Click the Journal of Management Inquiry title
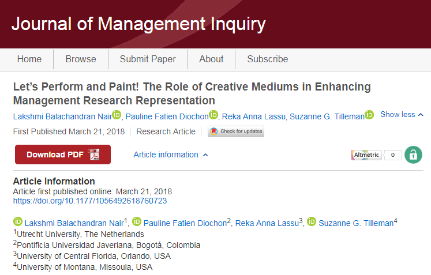Screen dimensions: 431x275 click(138, 24)
